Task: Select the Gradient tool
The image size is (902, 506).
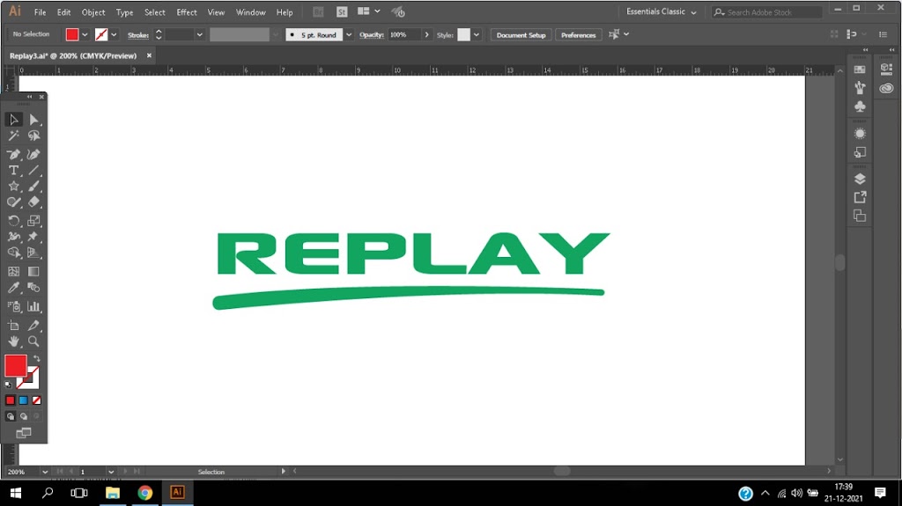Action: tap(34, 271)
